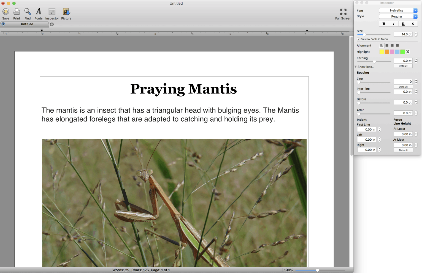The height and width of the screenshot is (273, 422).
Task: Click the Kerning value field
Action: coord(403,61)
